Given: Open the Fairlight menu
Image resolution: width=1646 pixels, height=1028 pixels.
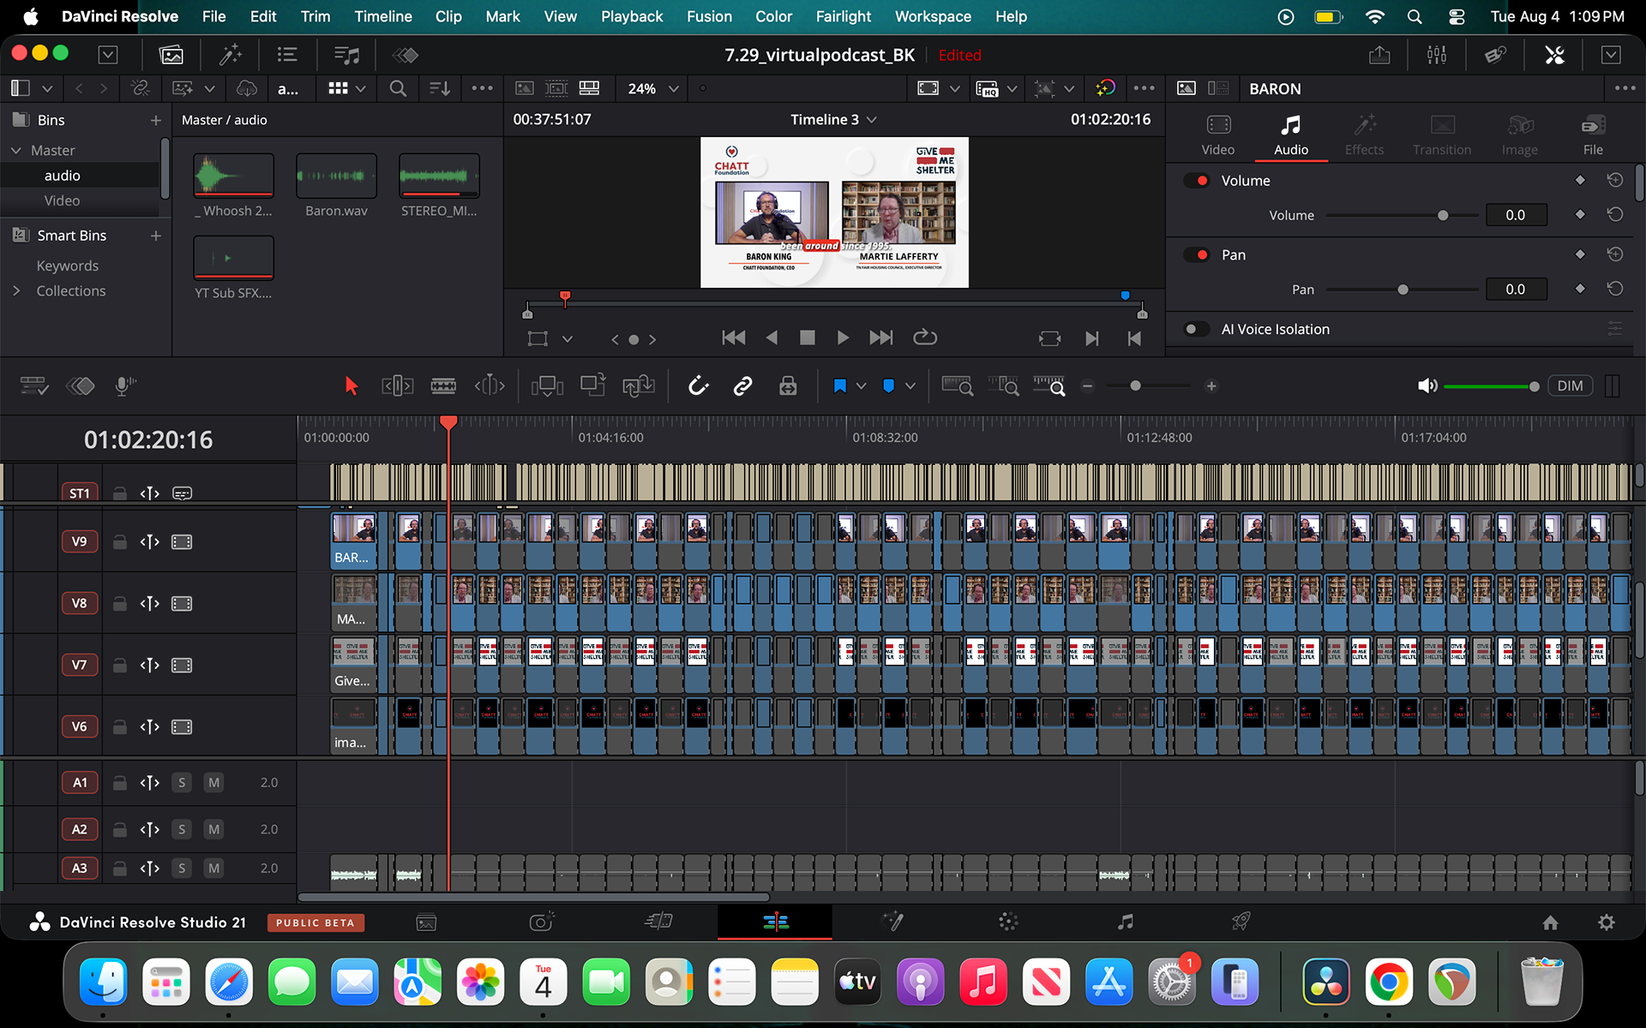Looking at the screenshot, I should coord(843,16).
